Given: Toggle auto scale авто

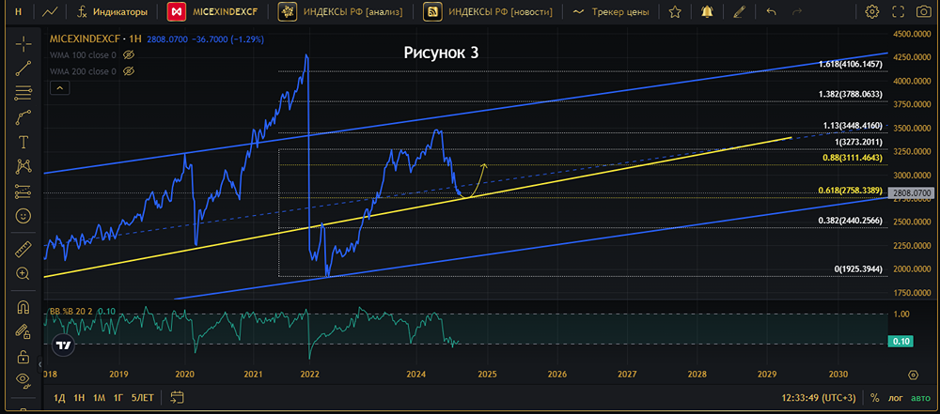Looking at the screenshot, I should pos(920,397).
